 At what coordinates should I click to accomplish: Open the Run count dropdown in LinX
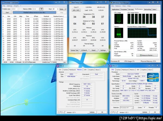55,9
